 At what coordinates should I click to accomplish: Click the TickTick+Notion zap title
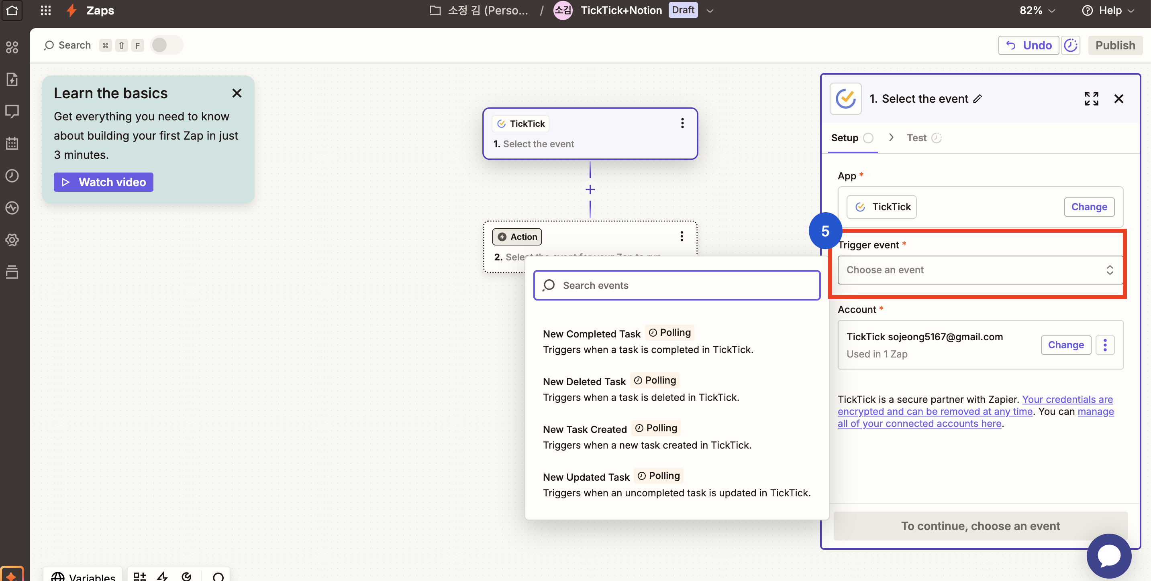[621, 10]
